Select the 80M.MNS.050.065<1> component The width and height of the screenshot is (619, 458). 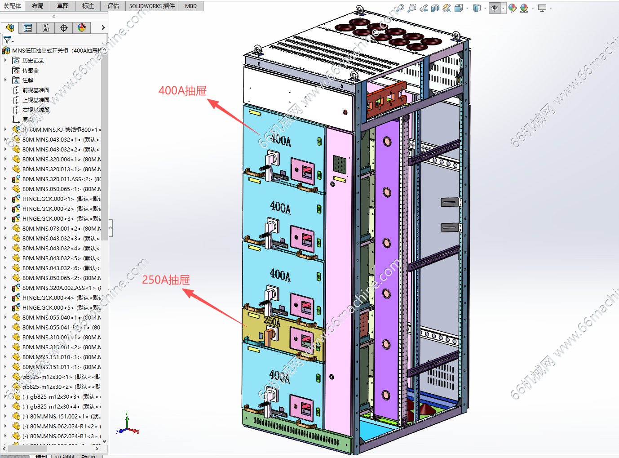[57, 189]
